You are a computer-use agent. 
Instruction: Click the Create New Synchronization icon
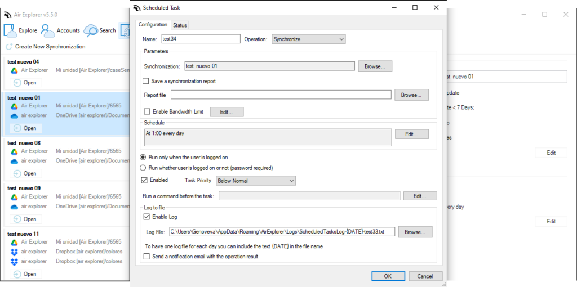point(9,47)
